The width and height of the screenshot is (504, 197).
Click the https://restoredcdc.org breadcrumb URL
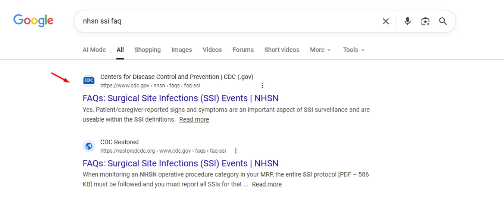[x=163, y=151]
